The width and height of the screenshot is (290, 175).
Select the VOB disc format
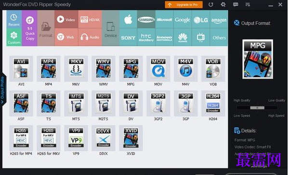[x=213, y=69]
